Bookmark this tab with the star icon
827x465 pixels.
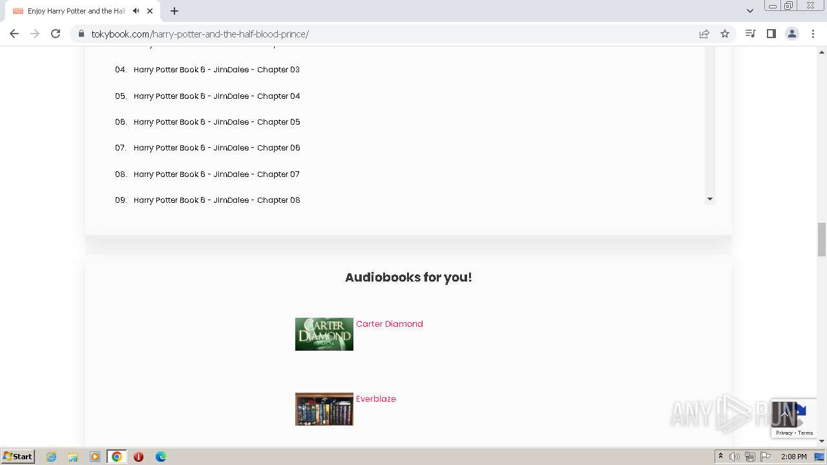[x=725, y=34]
